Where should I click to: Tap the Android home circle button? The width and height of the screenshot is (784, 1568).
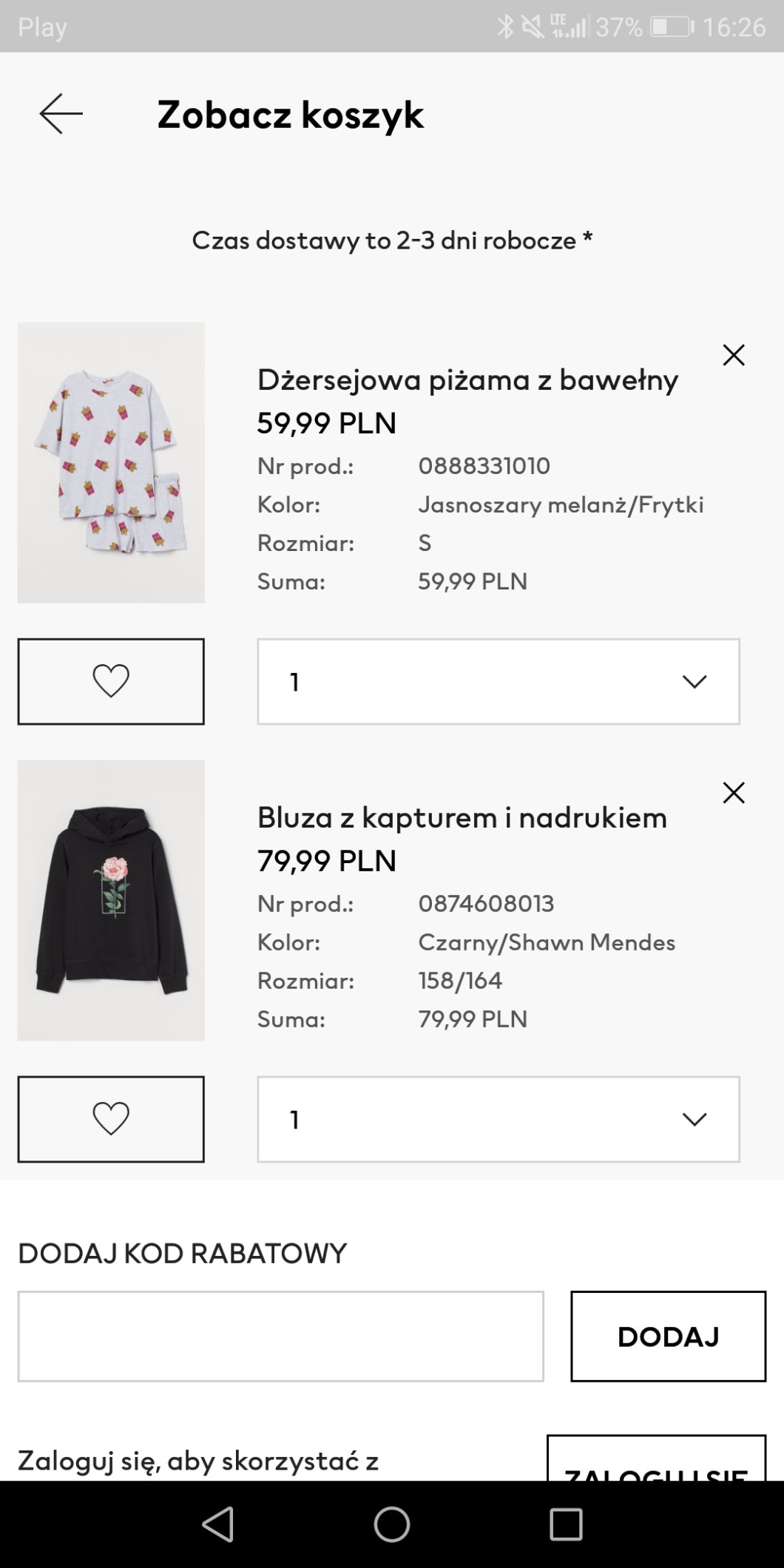[391, 1524]
